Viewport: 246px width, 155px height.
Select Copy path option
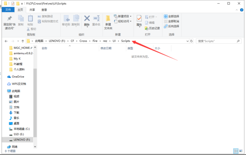pos(46,16)
